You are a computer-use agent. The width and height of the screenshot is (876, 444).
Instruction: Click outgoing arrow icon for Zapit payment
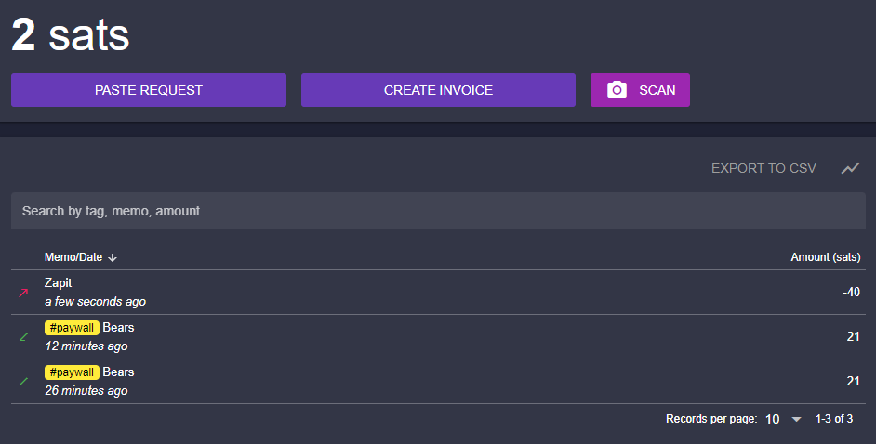tap(24, 293)
